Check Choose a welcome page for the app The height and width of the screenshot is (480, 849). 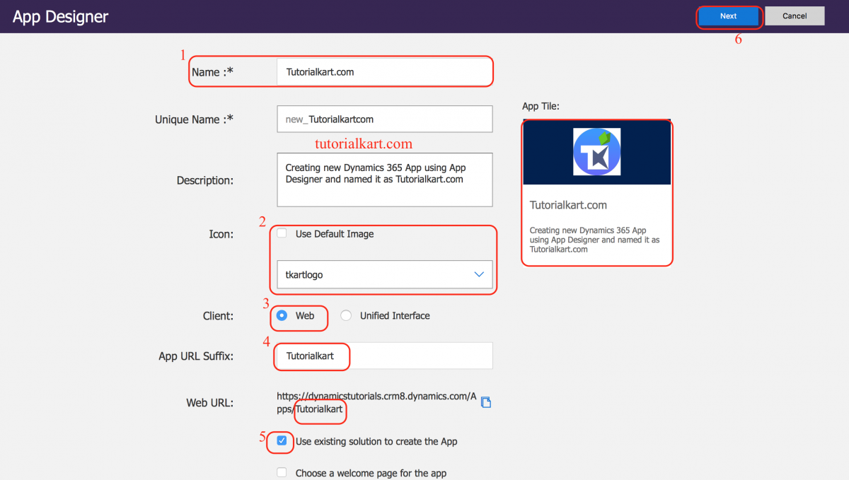(282, 472)
